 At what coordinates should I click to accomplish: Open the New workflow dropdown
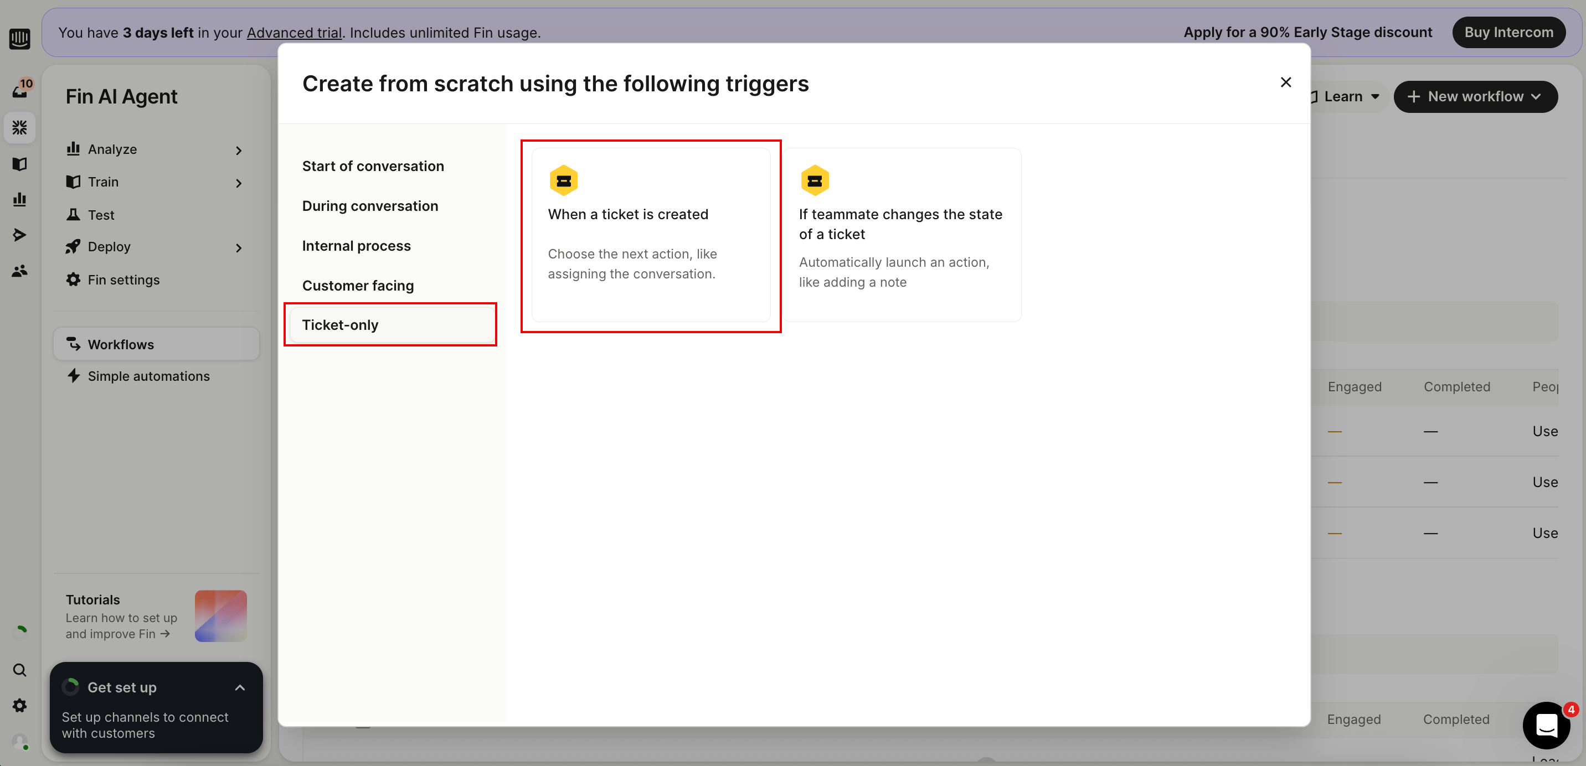point(1475,97)
